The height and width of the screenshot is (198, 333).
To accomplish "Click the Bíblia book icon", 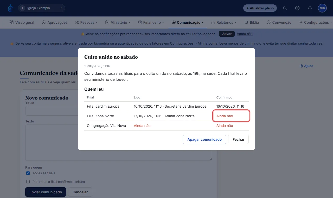I will 246,22.
